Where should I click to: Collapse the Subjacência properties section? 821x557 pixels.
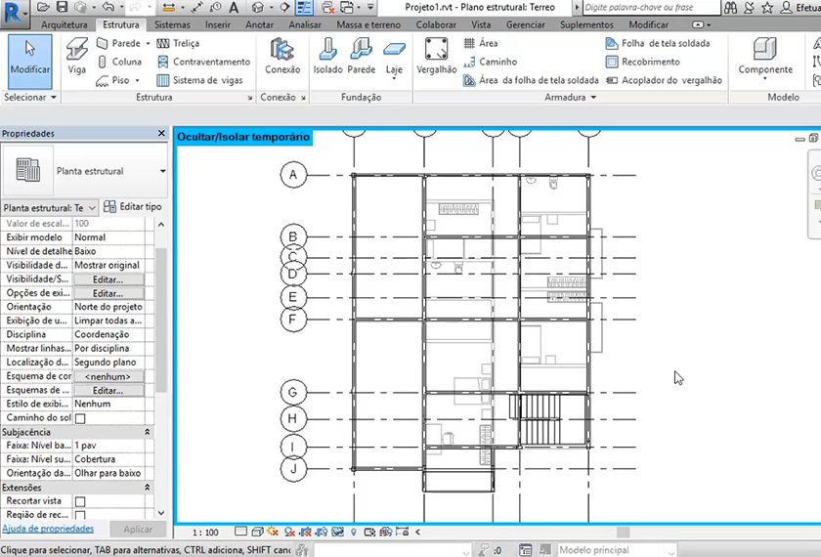(x=147, y=431)
